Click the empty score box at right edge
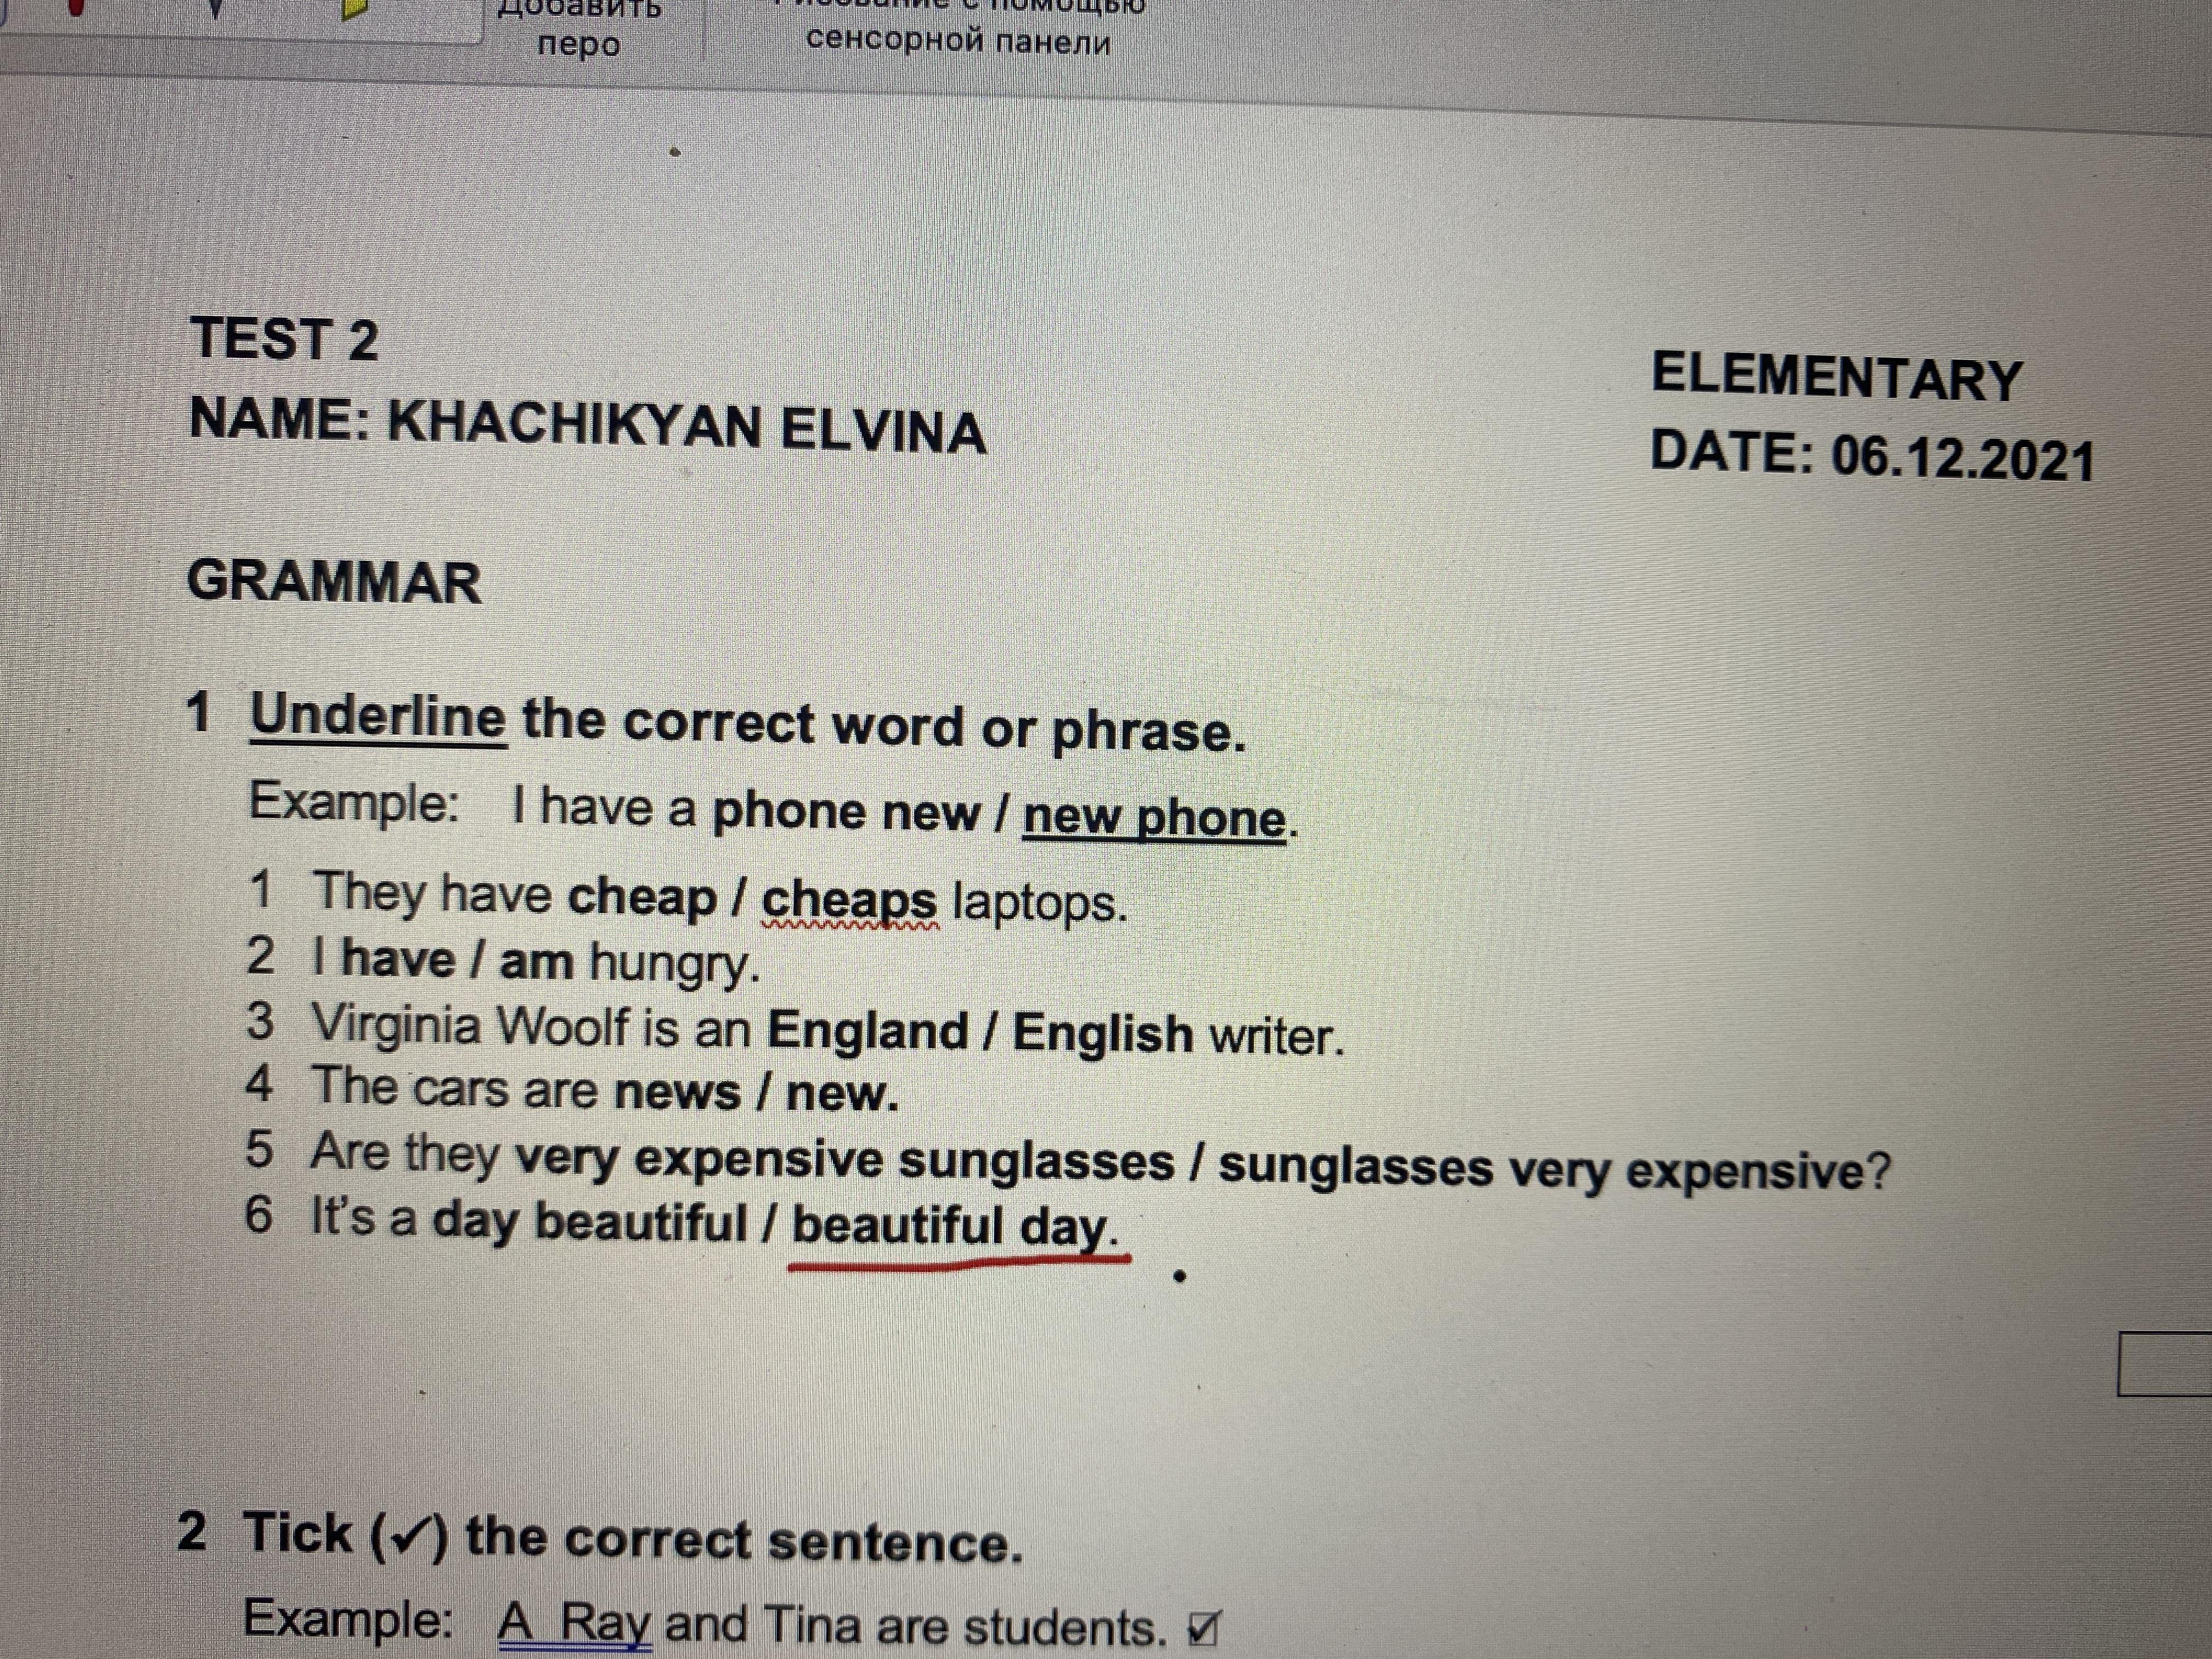Viewport: 2212px width, 1659px height. pyautogui.click(x=2165, y=1364)
